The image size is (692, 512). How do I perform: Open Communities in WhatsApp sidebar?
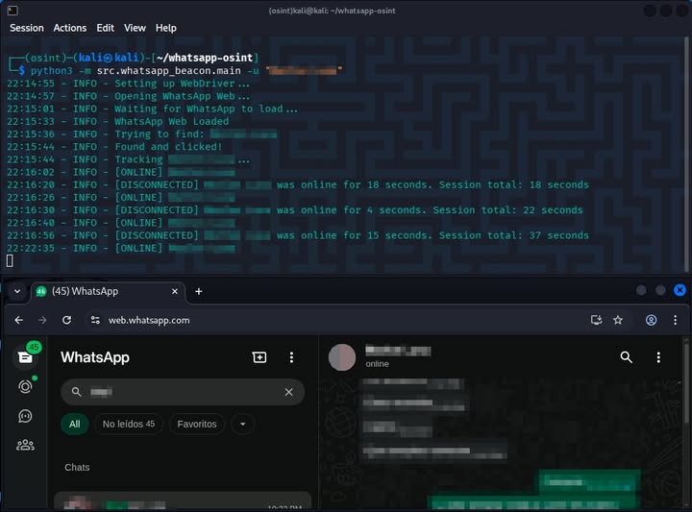25,445
